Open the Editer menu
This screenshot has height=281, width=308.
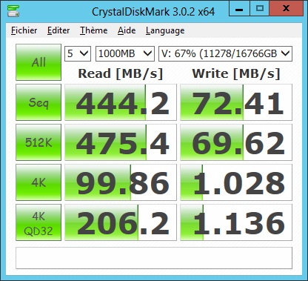[x=58, y=30]
